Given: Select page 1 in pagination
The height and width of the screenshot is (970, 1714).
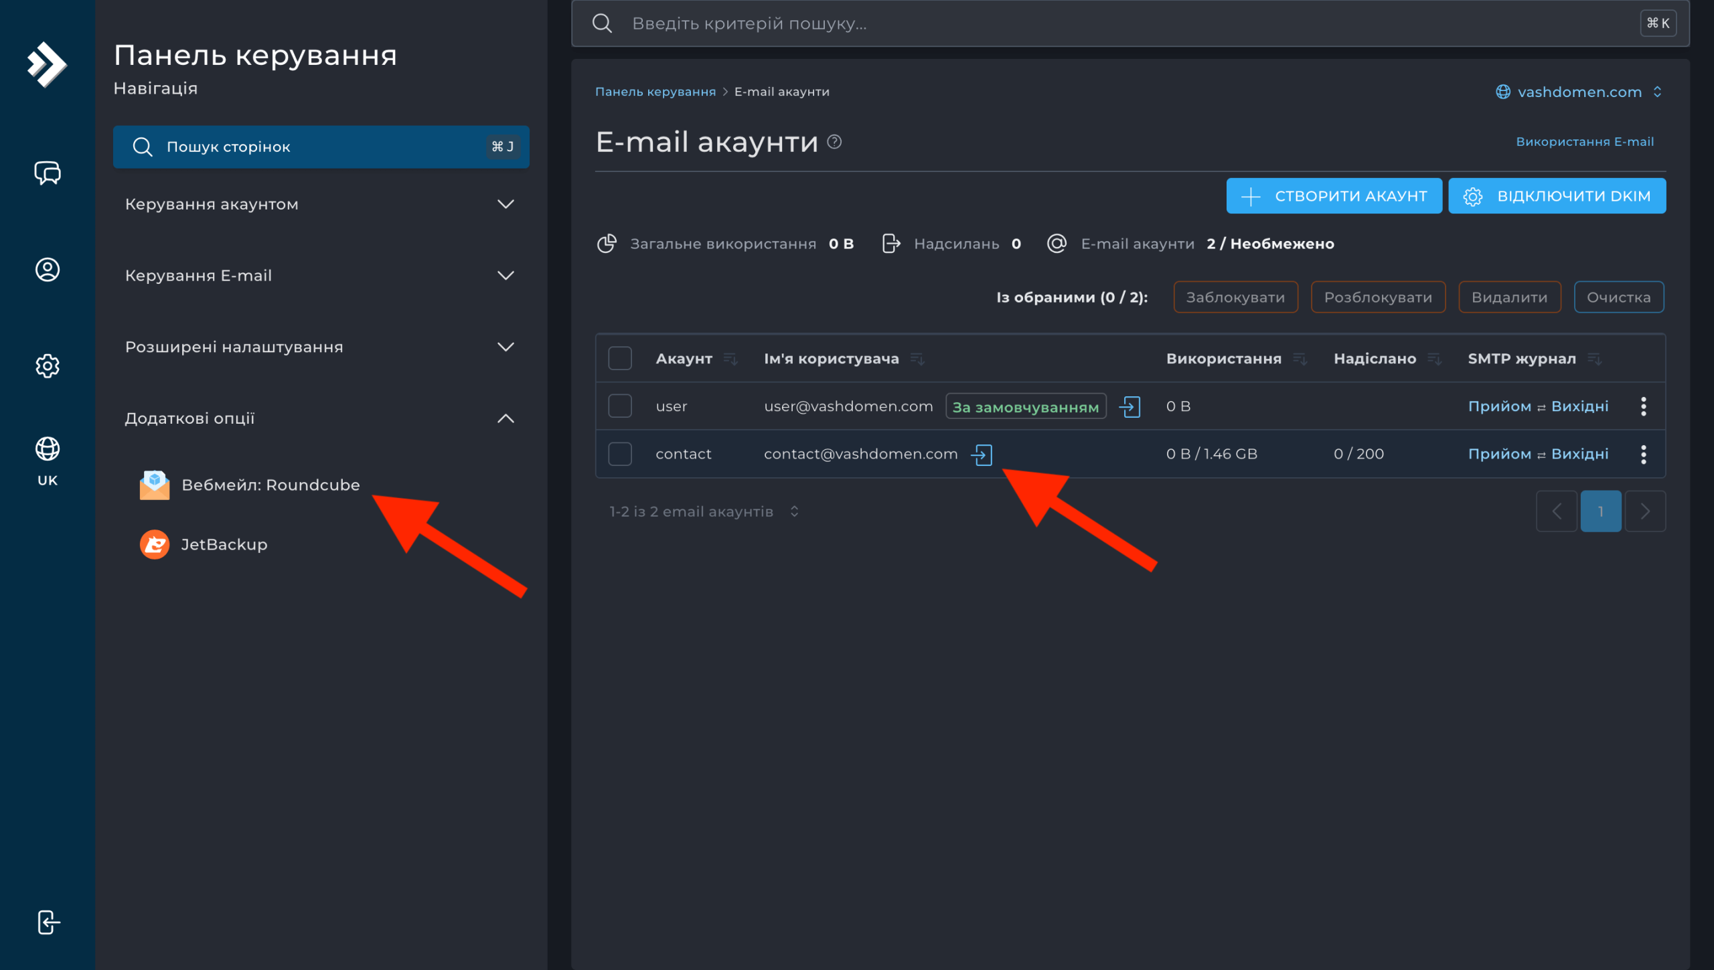Looking at the screenshot, I should 1601,511.
